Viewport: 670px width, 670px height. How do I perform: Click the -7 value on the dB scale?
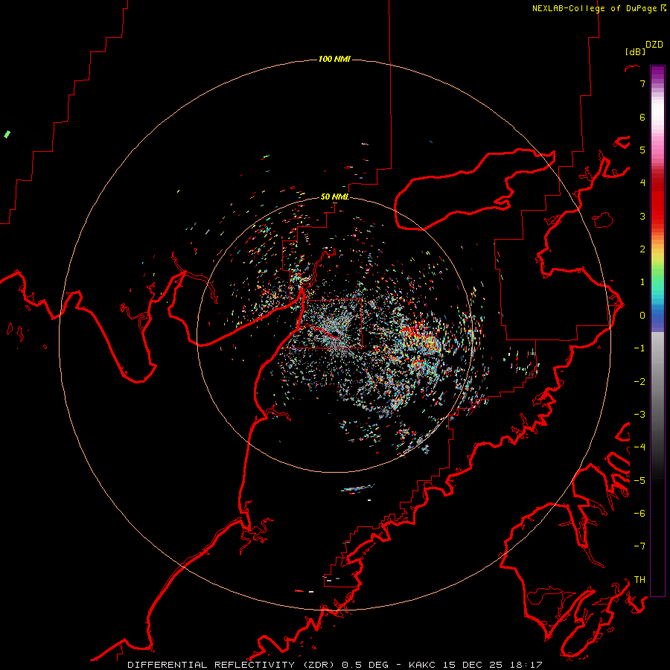tap(639, 546)
